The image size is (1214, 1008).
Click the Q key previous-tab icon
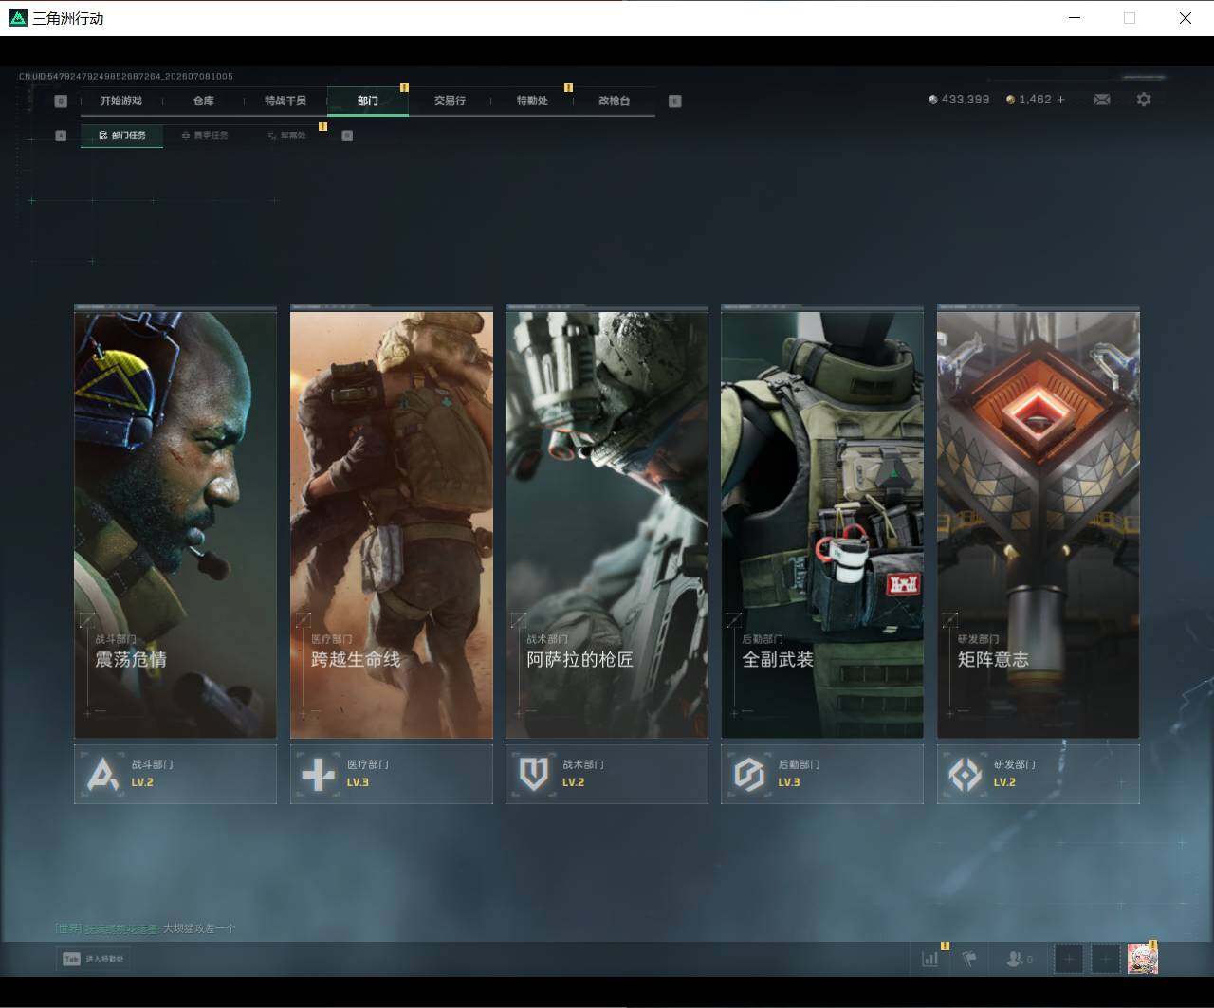pyautogui.click(x=62, y=101)
